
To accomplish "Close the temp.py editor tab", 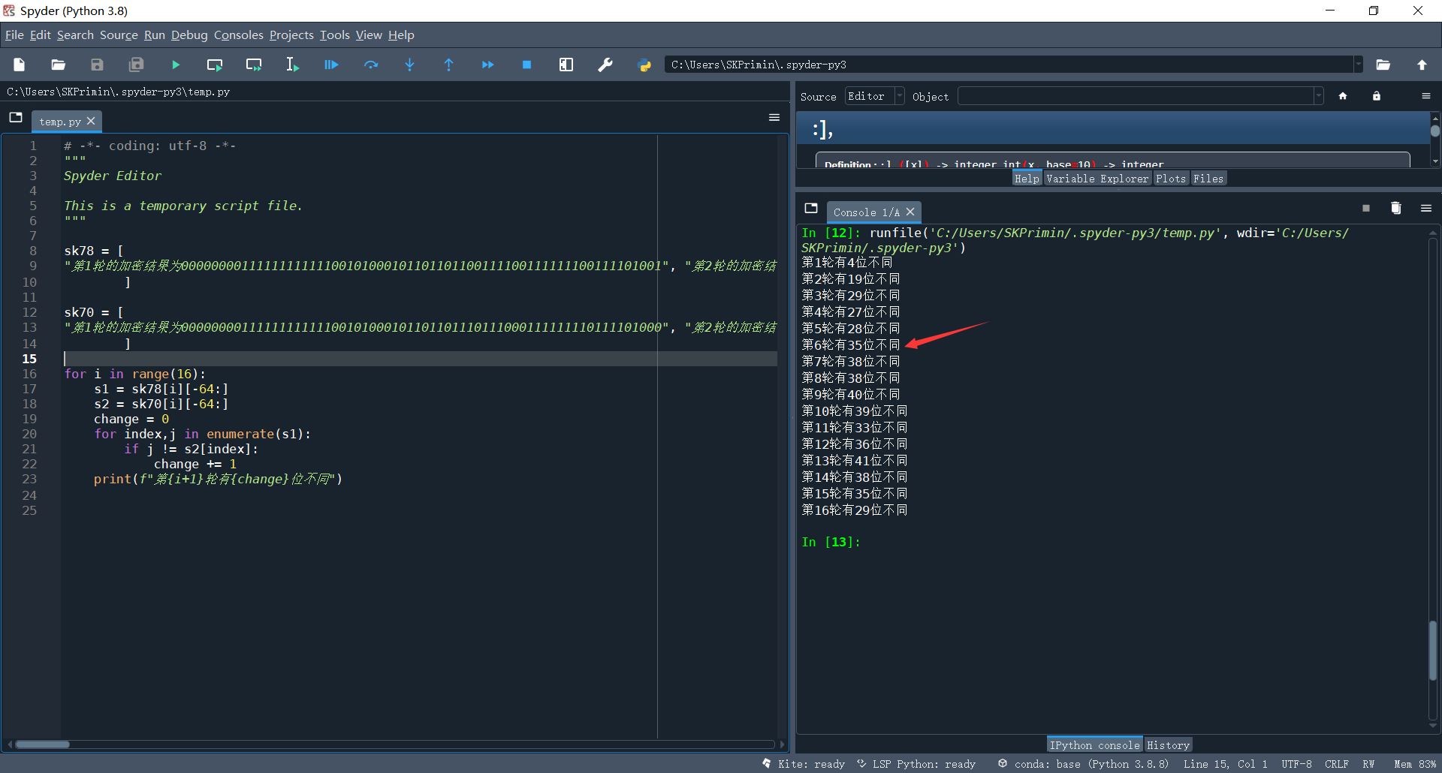I will pos(91,121).
